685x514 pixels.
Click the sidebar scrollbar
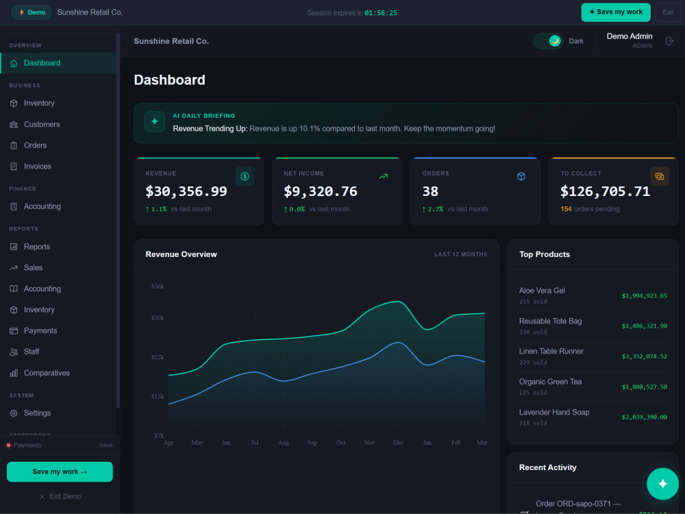click(118, 221)
